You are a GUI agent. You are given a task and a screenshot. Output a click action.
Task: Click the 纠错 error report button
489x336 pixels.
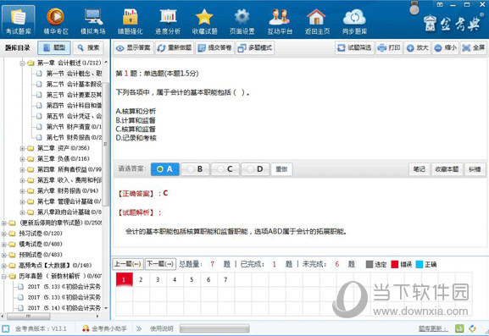coord(475,169)
